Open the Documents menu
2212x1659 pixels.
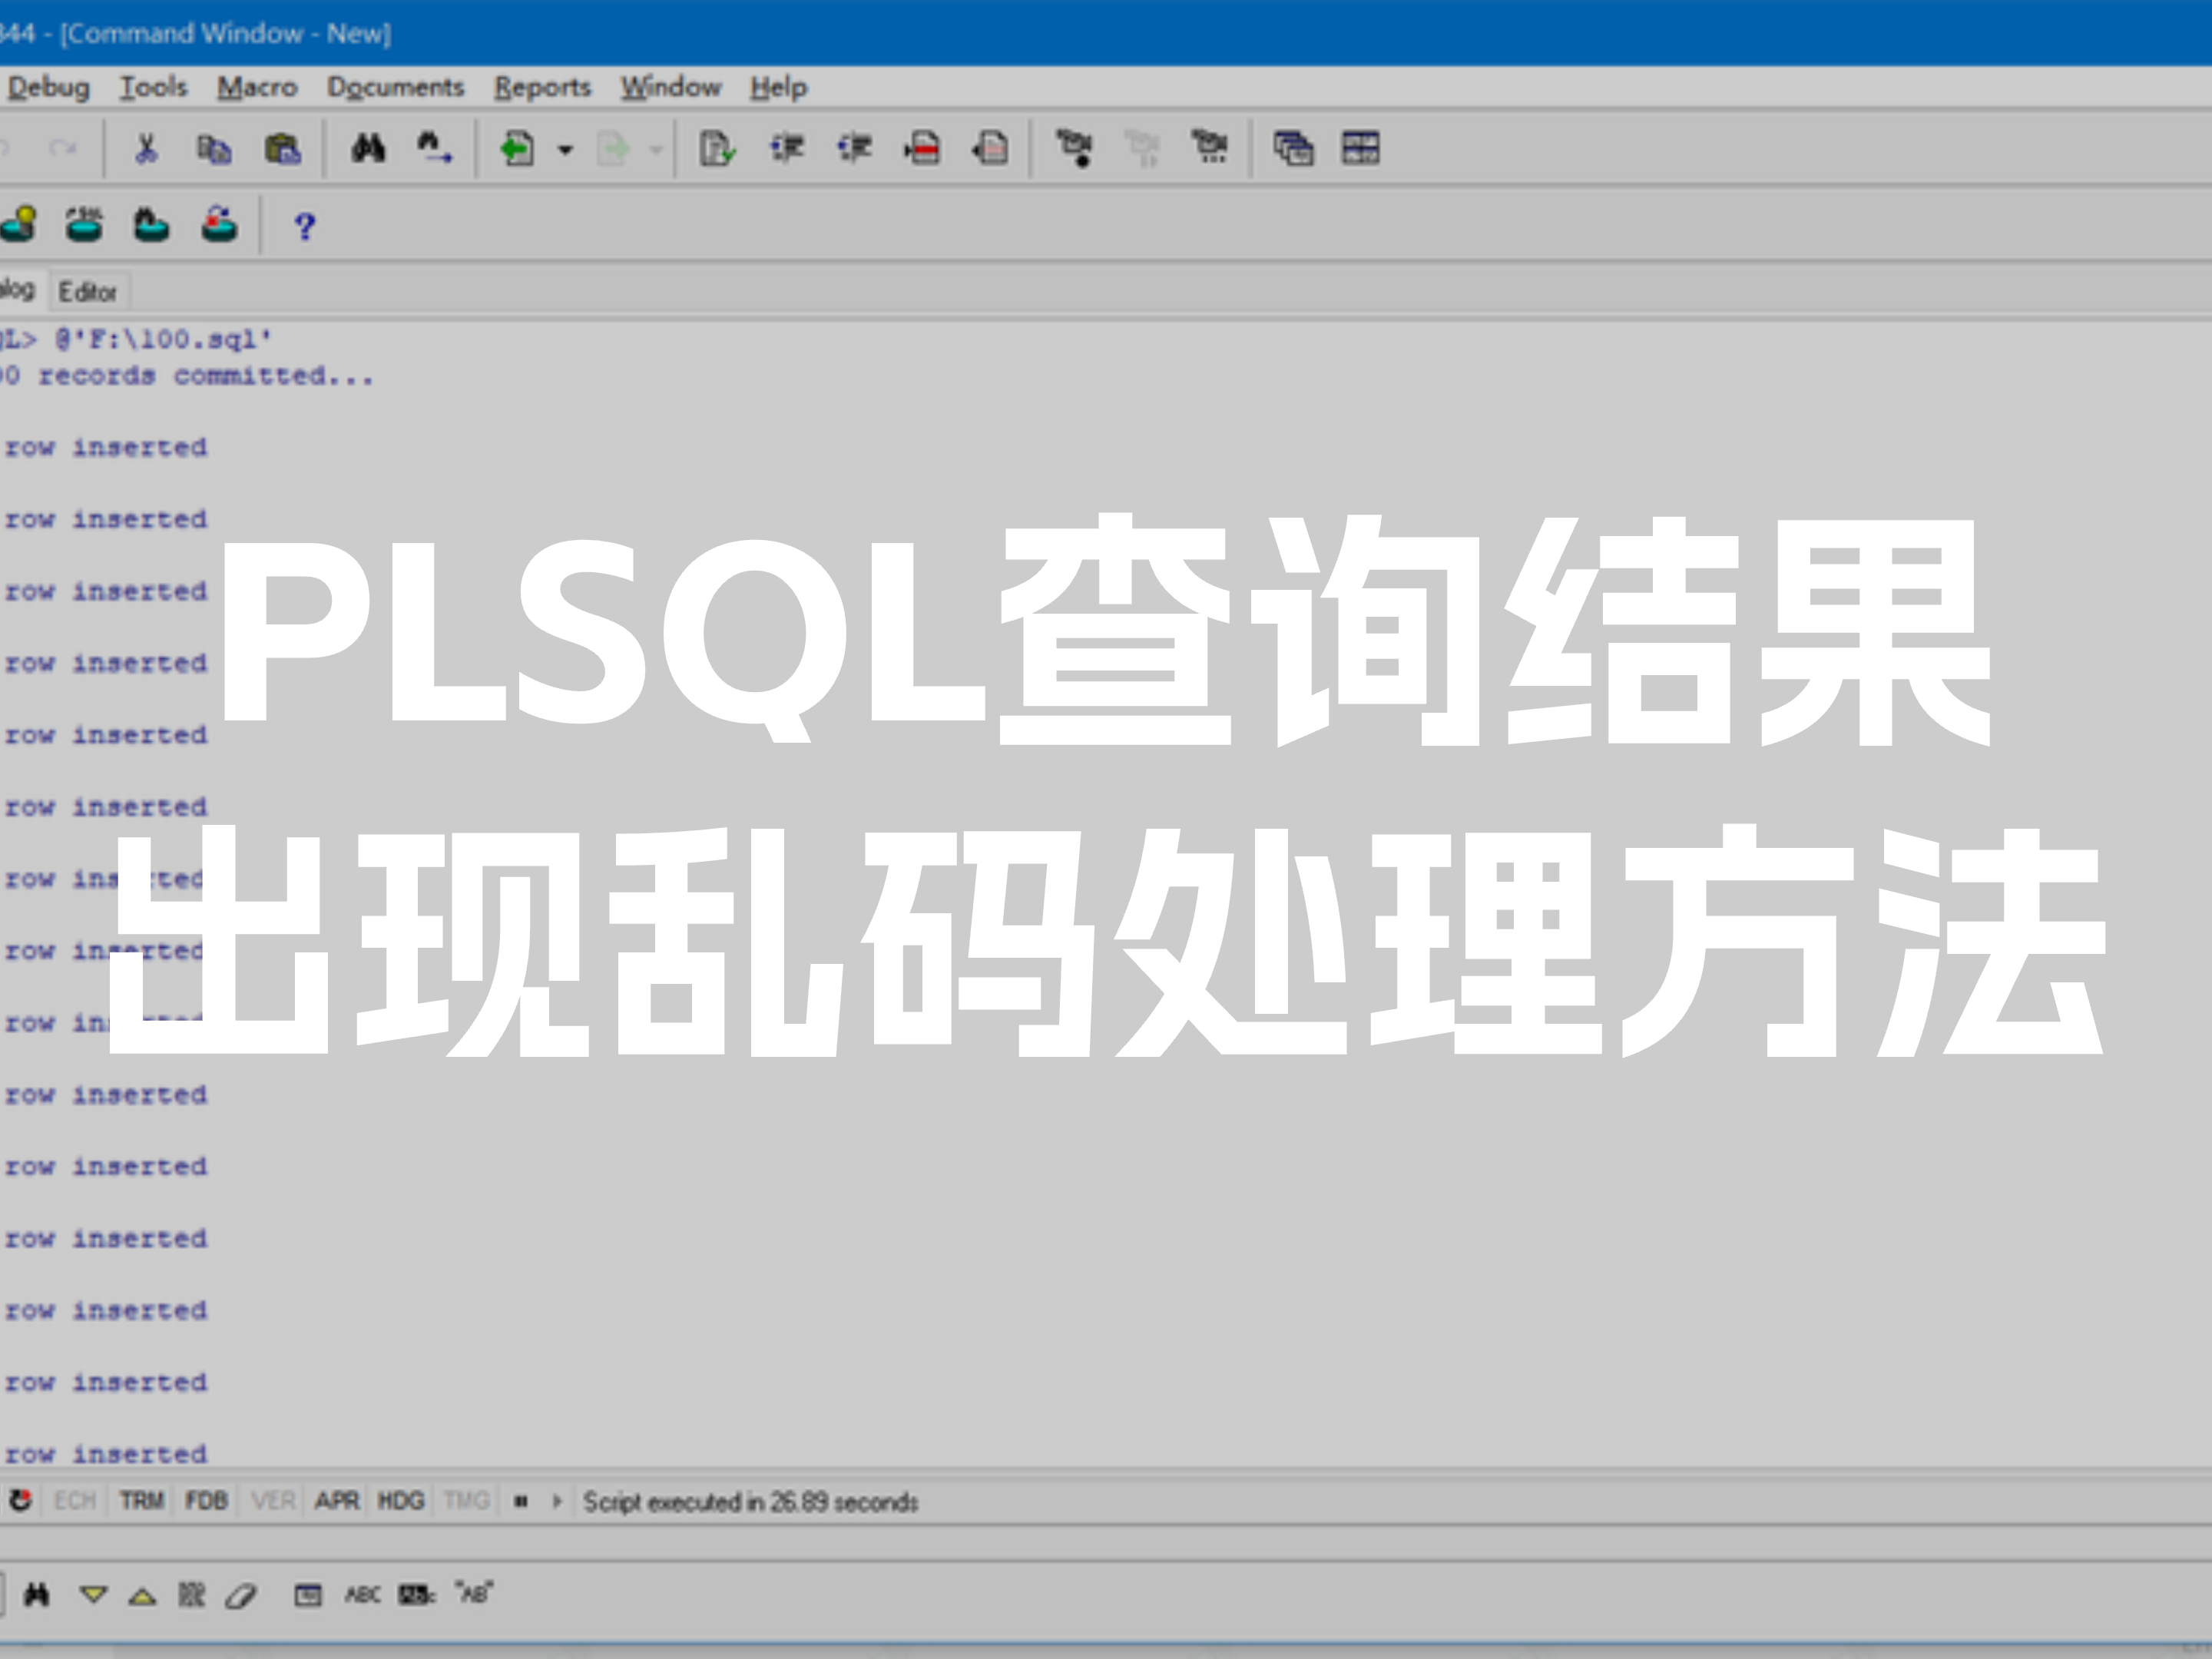tap(396, 88)
